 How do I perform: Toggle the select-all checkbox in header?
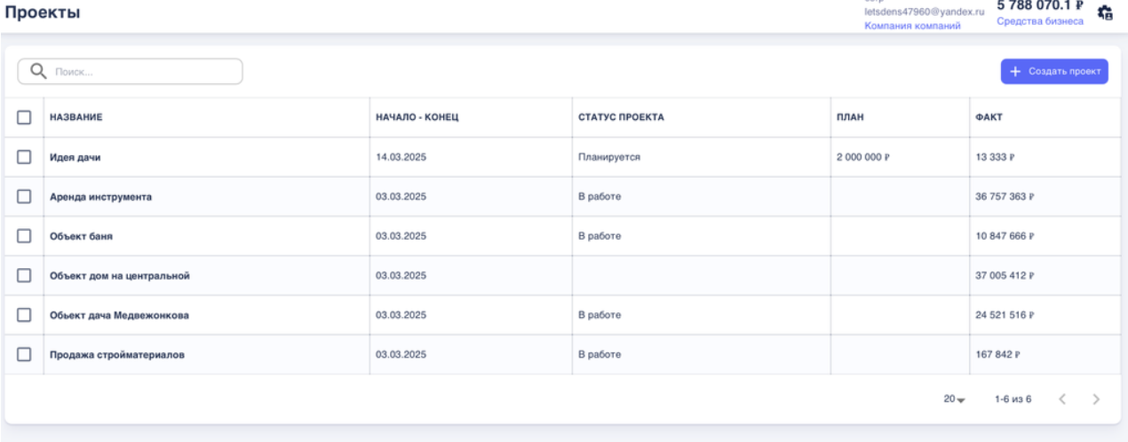(25, 117)
